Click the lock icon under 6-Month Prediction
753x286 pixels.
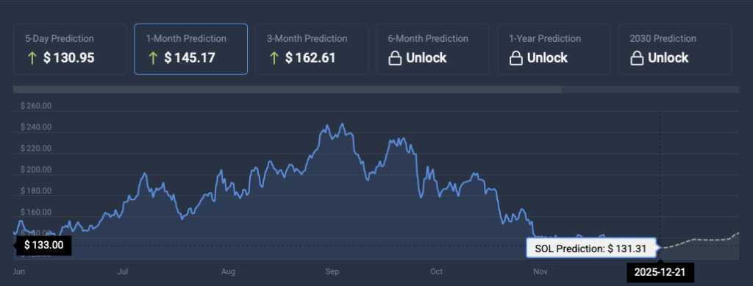coord(395,59)
